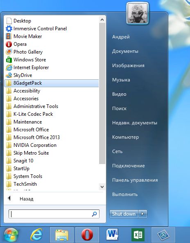Screen dimensions: 190x243
Task: Click the Start orb on taskbar
Action: click(11, 235)
